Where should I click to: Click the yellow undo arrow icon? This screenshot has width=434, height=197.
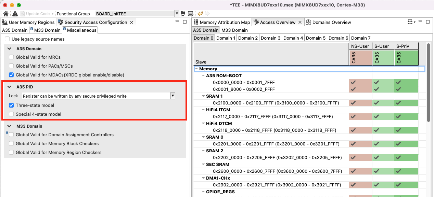[200, 14]
